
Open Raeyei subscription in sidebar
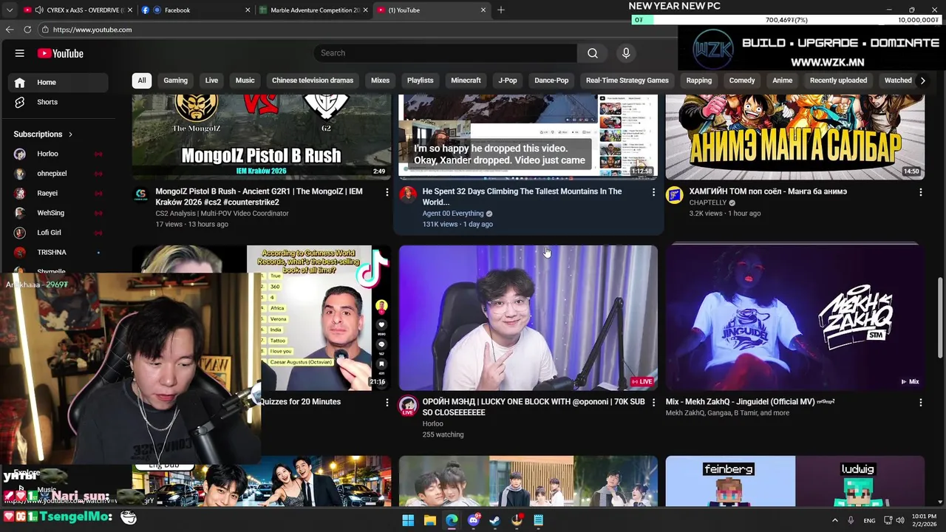[58, 194]
